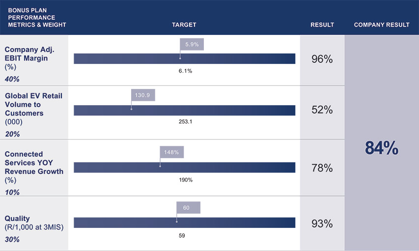This screenshot has height=251, width=419.
Task: Click the RESULT column header
Action: tap(322, 25)
